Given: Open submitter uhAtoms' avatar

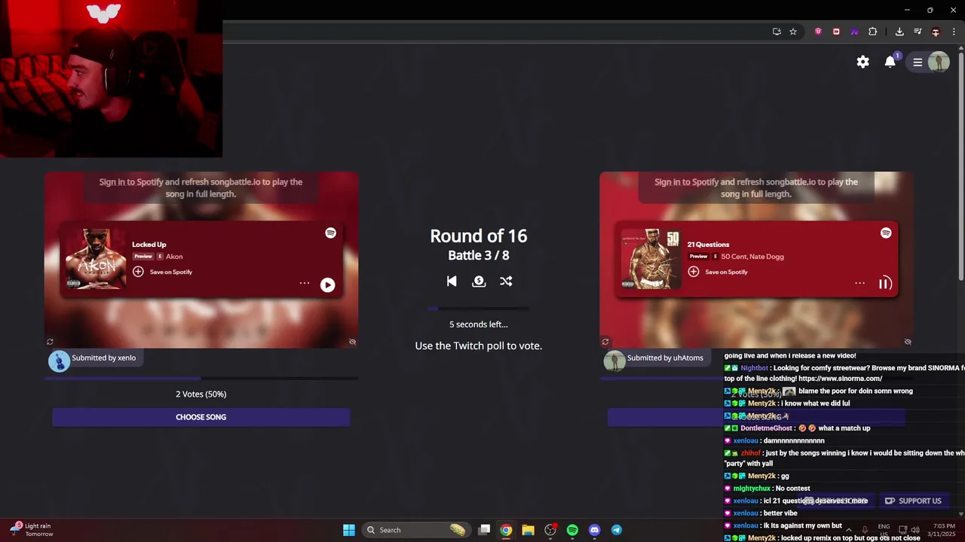Looking at the screenshot, I should pos(614,361).
